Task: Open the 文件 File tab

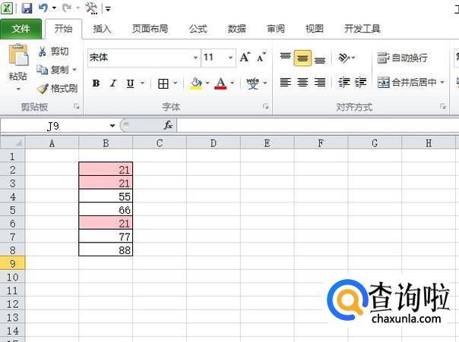Action: tap(21, 29)
